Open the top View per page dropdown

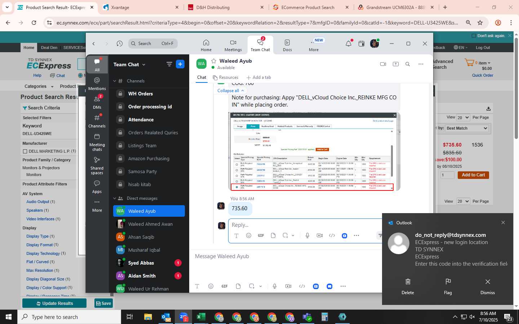(x=463, y=117)
